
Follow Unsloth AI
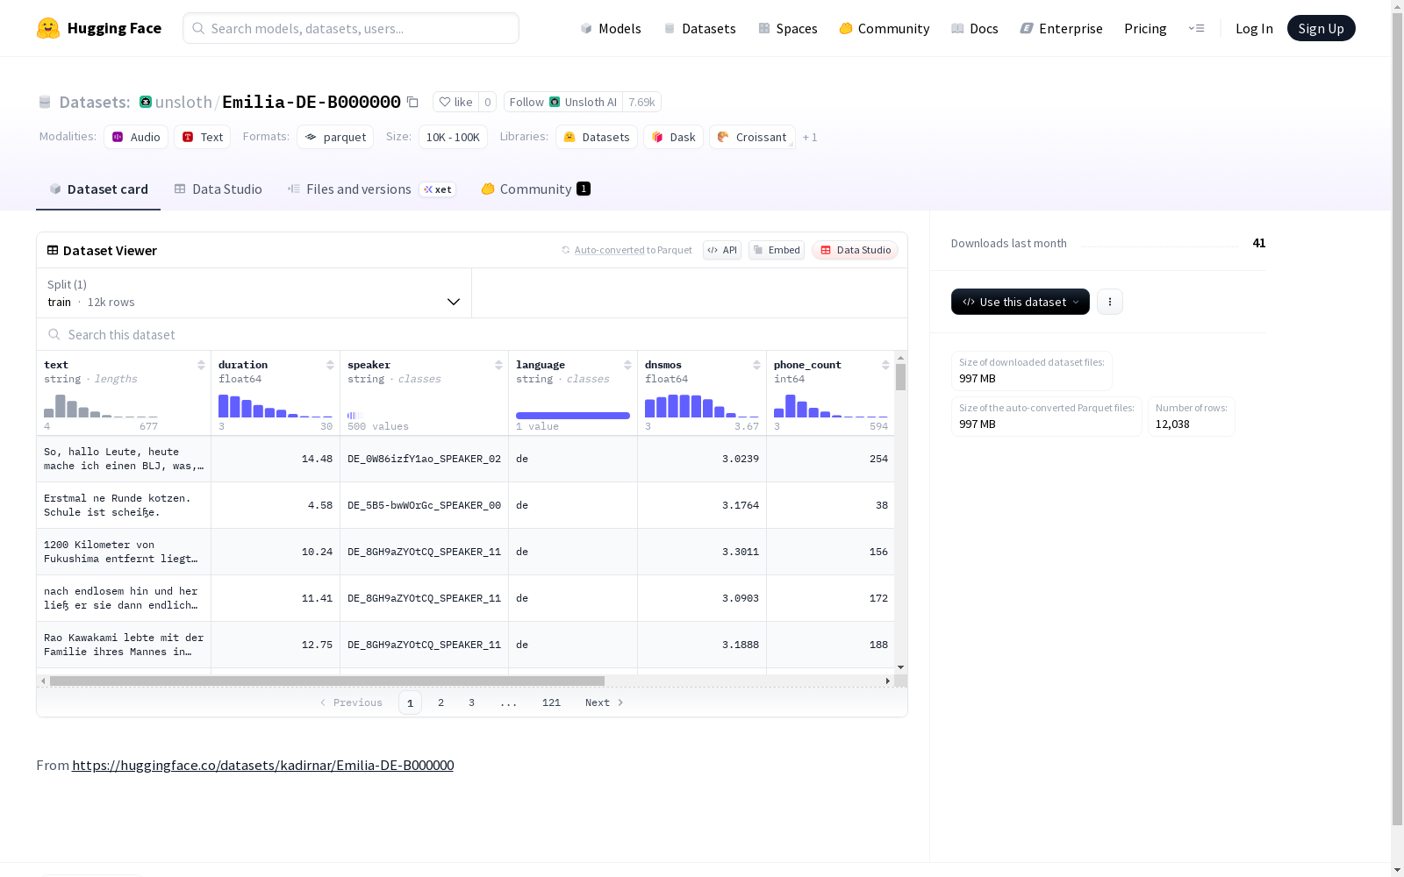click(563, 102)
